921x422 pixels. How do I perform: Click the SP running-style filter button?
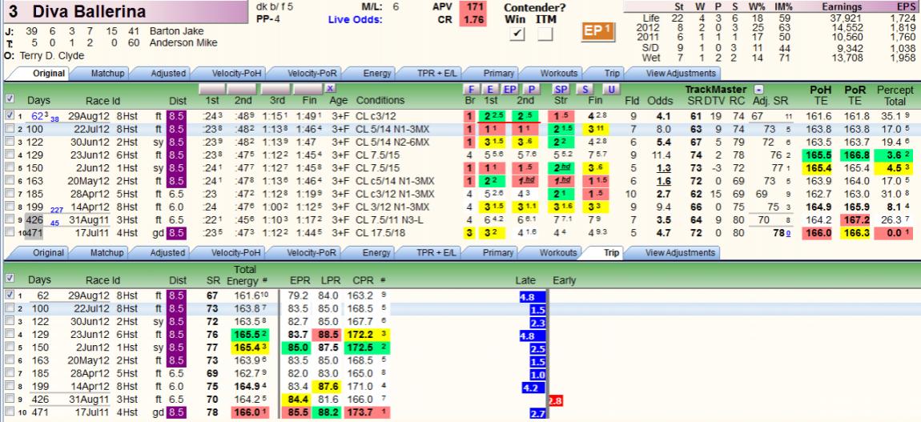561,89
